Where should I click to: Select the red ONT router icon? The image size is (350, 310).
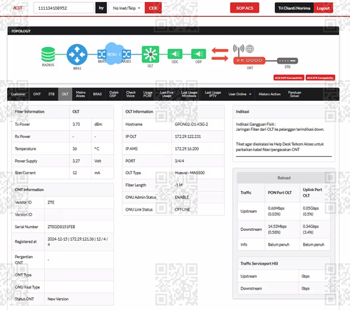[249, 60]
